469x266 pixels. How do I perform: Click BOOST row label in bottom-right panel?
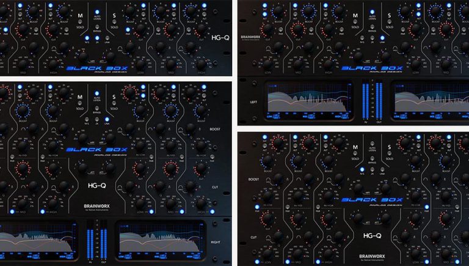click(253, 179)
